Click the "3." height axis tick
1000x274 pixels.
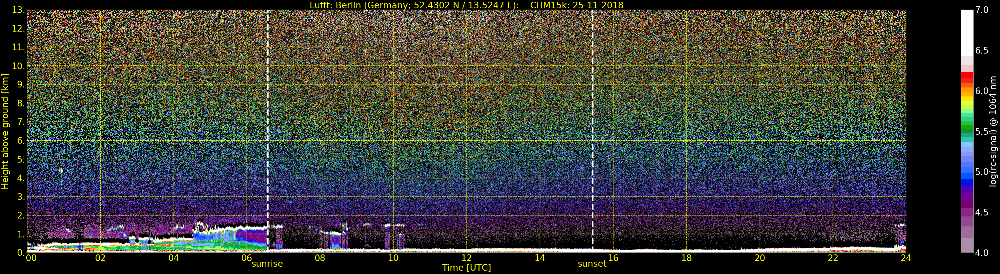click(x=21, y=197)
